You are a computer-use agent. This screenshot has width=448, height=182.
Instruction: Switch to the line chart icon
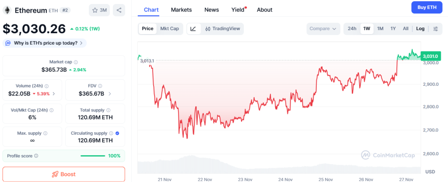click(x=193, y=29)
